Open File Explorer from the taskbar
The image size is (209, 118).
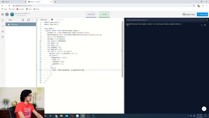click(61, 116)
